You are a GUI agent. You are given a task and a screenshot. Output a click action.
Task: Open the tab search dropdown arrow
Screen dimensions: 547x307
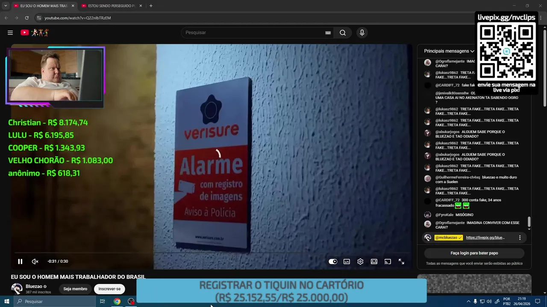6,6
